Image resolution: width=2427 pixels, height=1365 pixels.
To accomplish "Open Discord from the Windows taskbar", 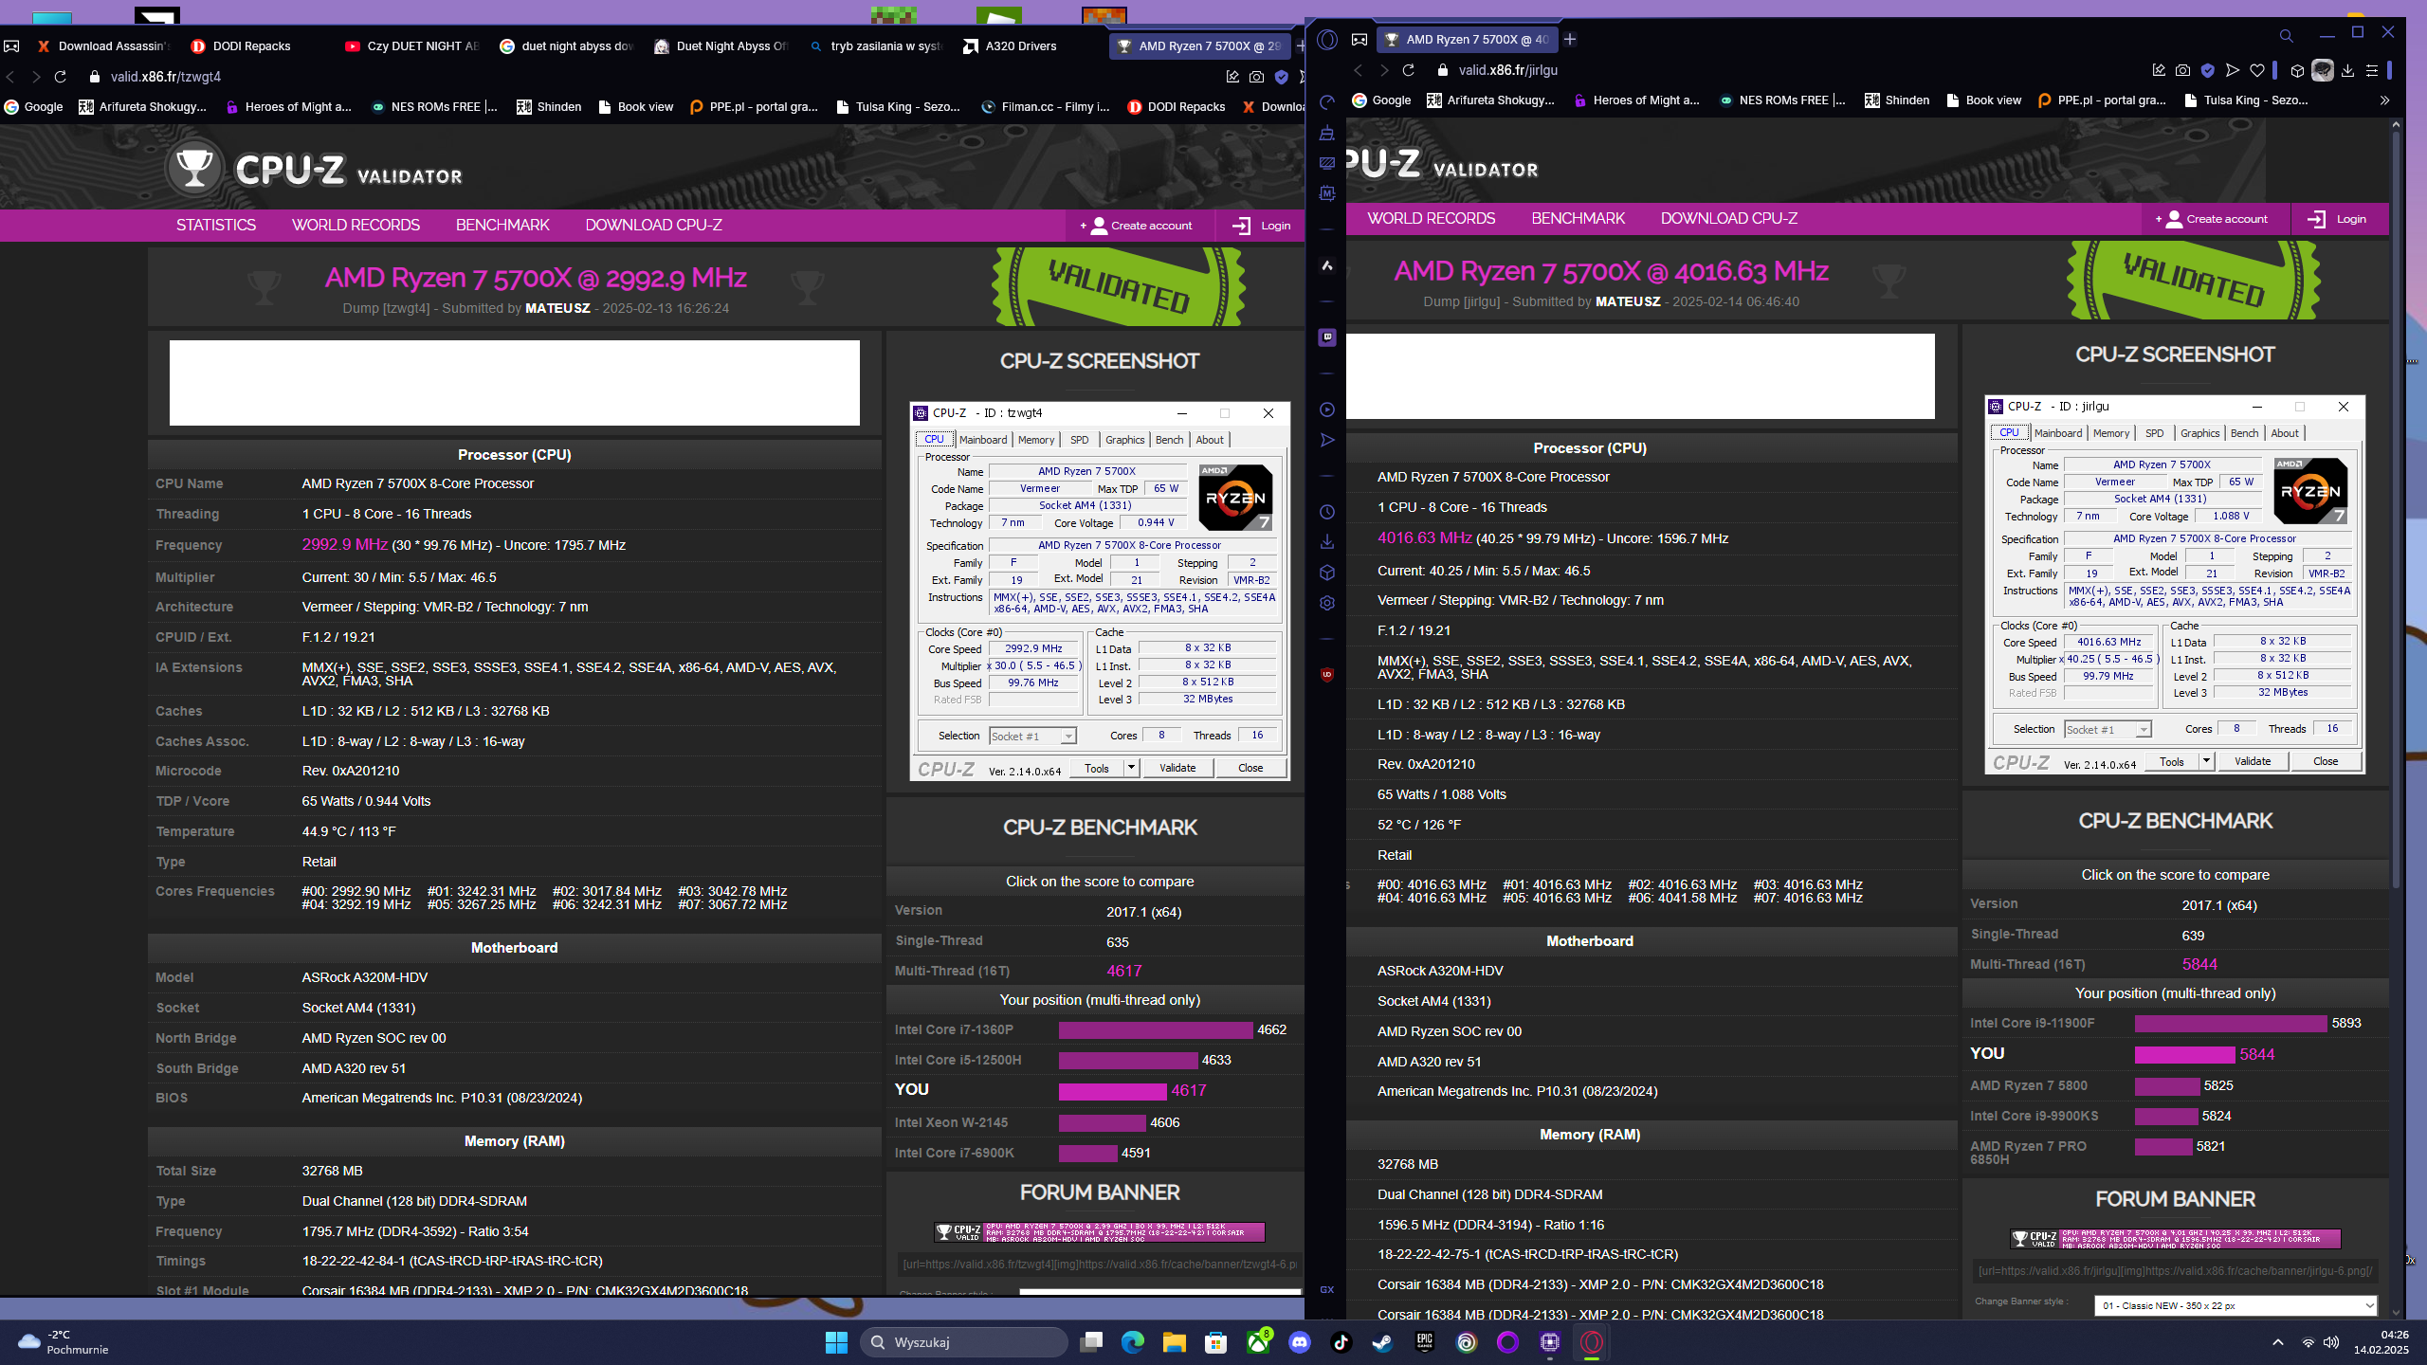I will 1300,1342.
